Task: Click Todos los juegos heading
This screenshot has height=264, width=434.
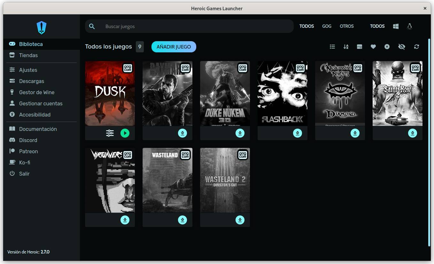Action: [108, 47]
